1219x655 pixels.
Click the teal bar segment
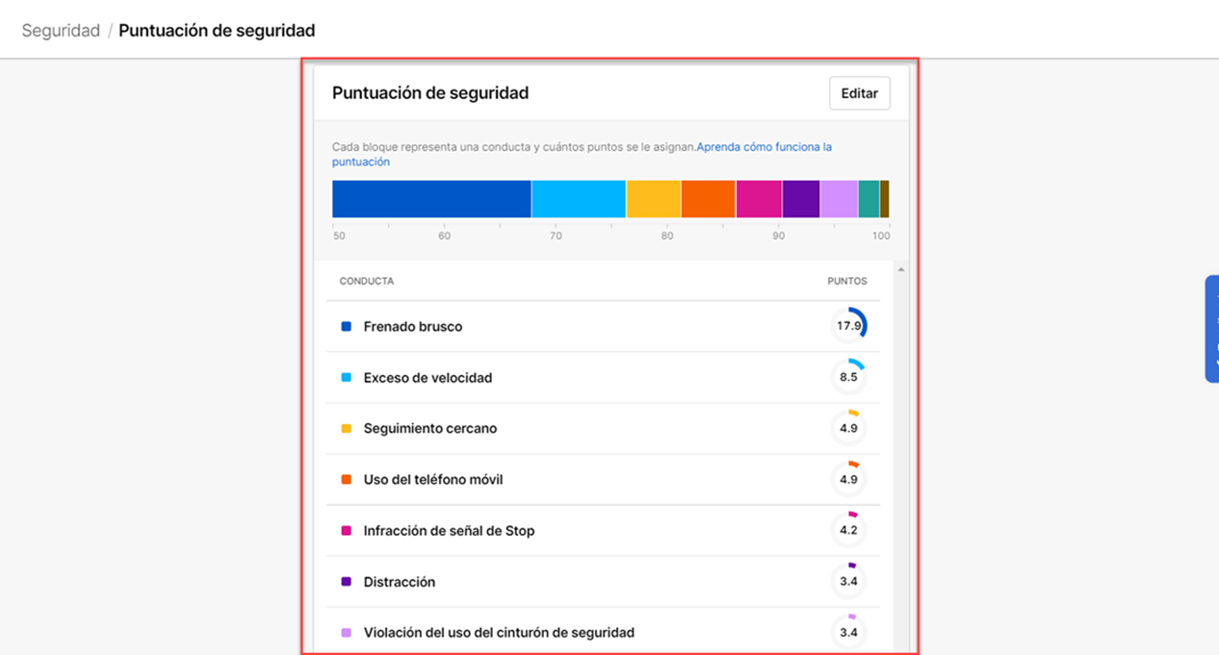869,199
